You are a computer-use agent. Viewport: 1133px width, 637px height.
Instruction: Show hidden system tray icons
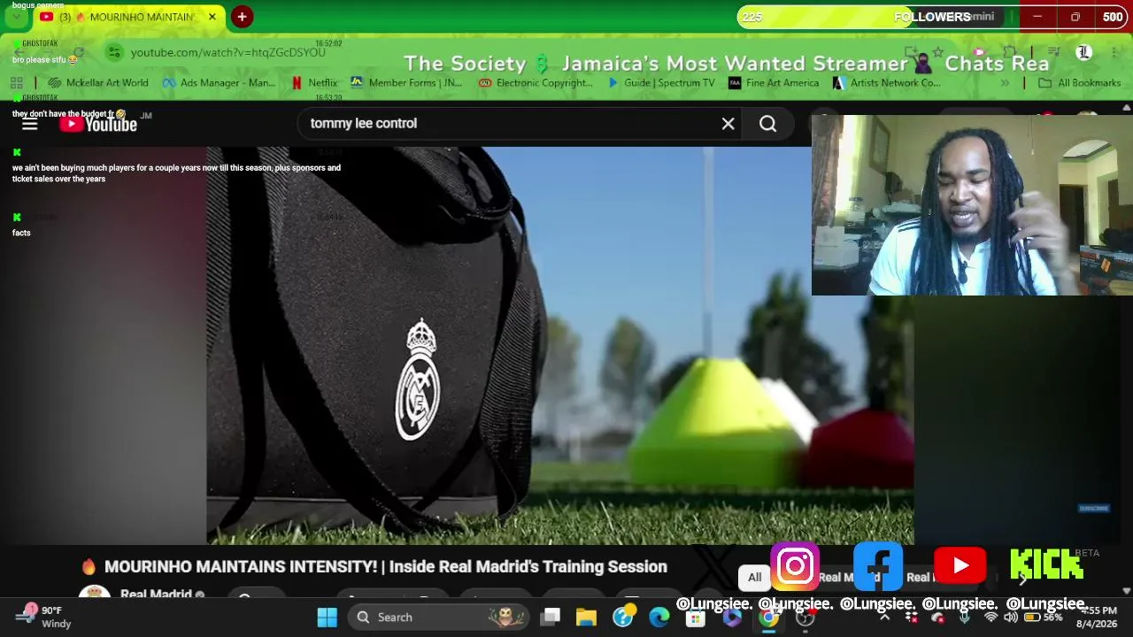pos(884,617)
